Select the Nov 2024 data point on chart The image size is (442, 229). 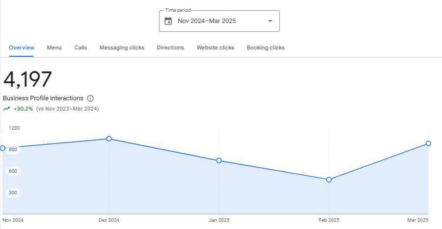tap(2, 148)
